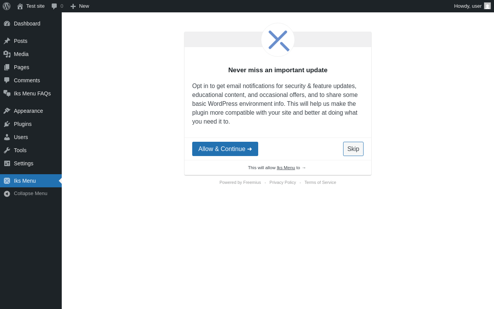Open the Users menu

[x=31, y=137]
